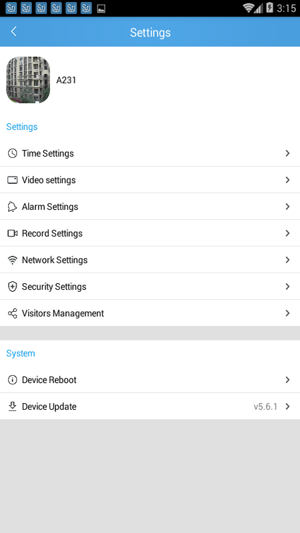Open Visitors Management entry

(150, 313)
